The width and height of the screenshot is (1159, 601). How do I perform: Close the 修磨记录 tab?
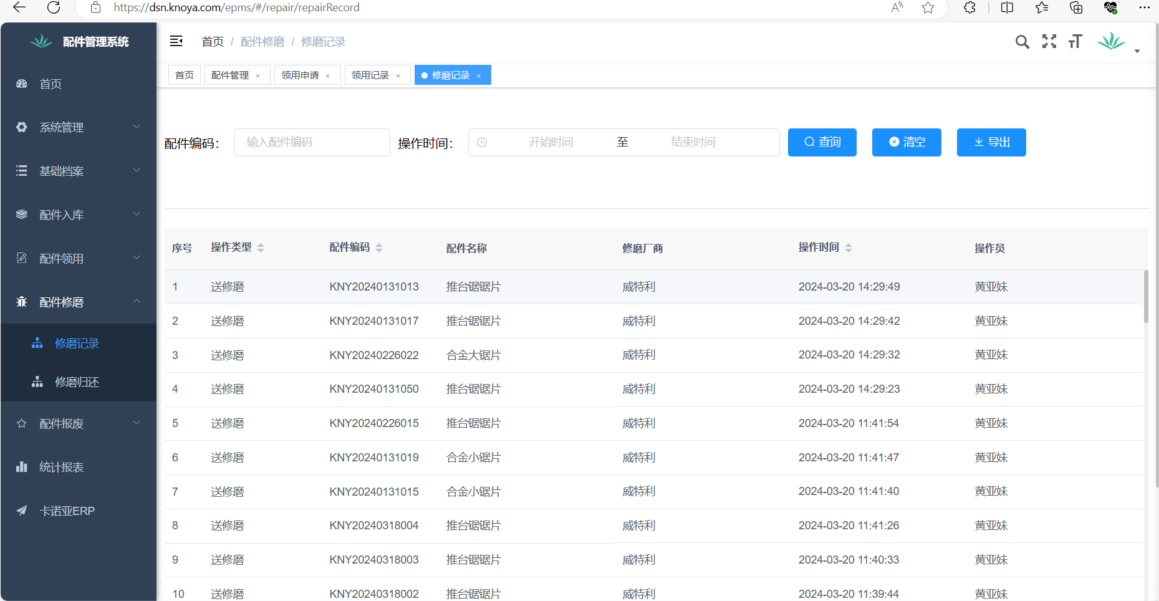click(x=479, y=75)
